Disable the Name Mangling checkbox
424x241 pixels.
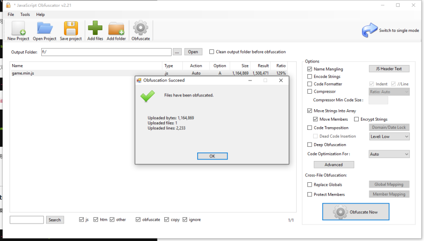coord(310,69)
